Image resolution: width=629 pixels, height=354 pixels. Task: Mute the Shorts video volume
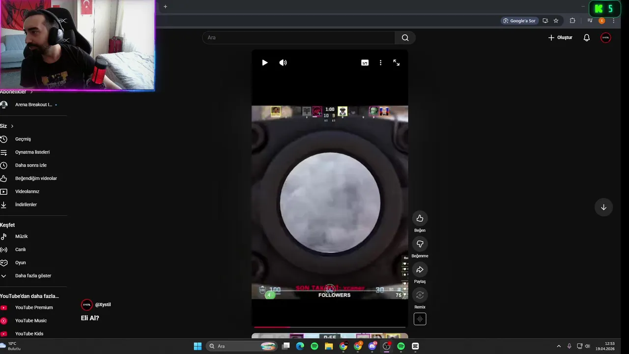[283, 62]
